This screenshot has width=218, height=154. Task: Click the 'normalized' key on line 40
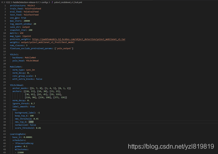[21, 125]
